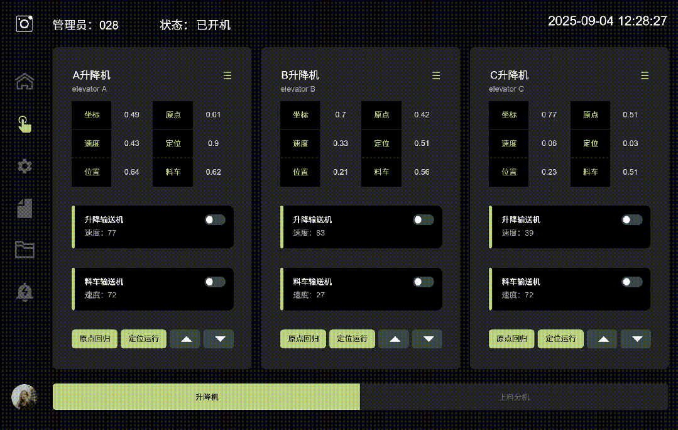This screenshot has height=430, width=678.
Task: Open the menu on the A升降机 card
Action: pyautogui.click(x=227, y=75)
